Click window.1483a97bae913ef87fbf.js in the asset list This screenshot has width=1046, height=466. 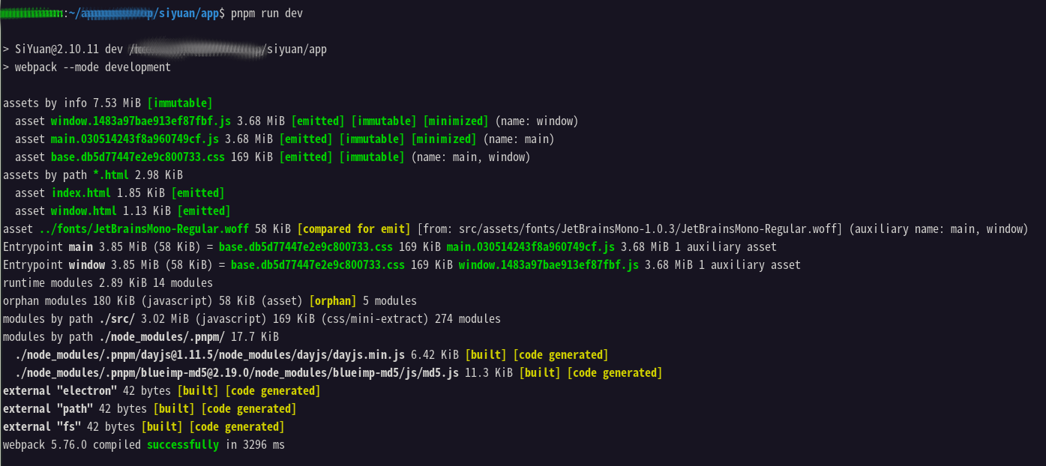(140, 121)
